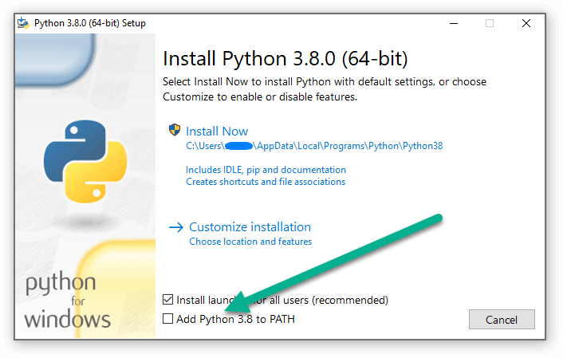Enable the Add Python 3.8 to PATH checkbox
Image resolution: width=563 pixels, height=358 pixels.
pos(167,319)
